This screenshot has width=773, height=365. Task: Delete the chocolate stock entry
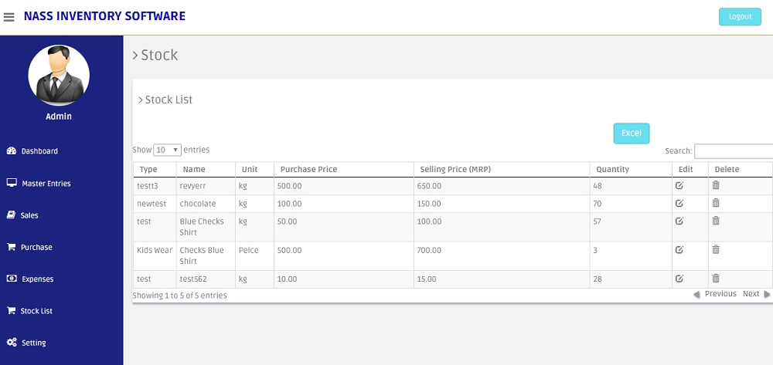tap(716, 203)
